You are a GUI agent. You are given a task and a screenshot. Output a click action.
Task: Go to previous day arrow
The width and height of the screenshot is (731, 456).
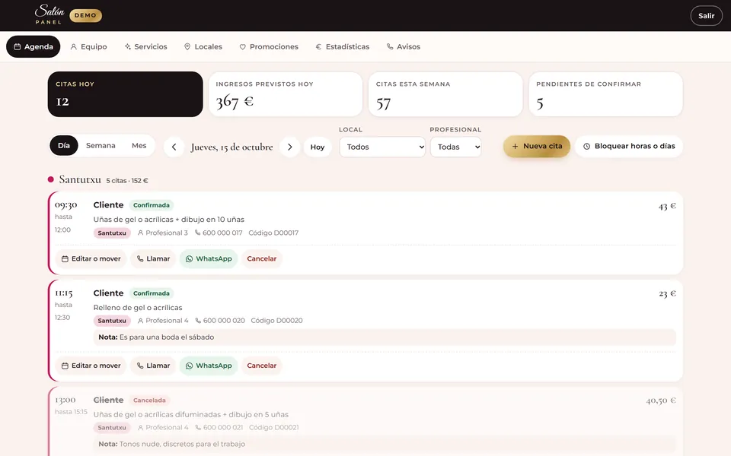pyautogui.click(x=174, y=147)
